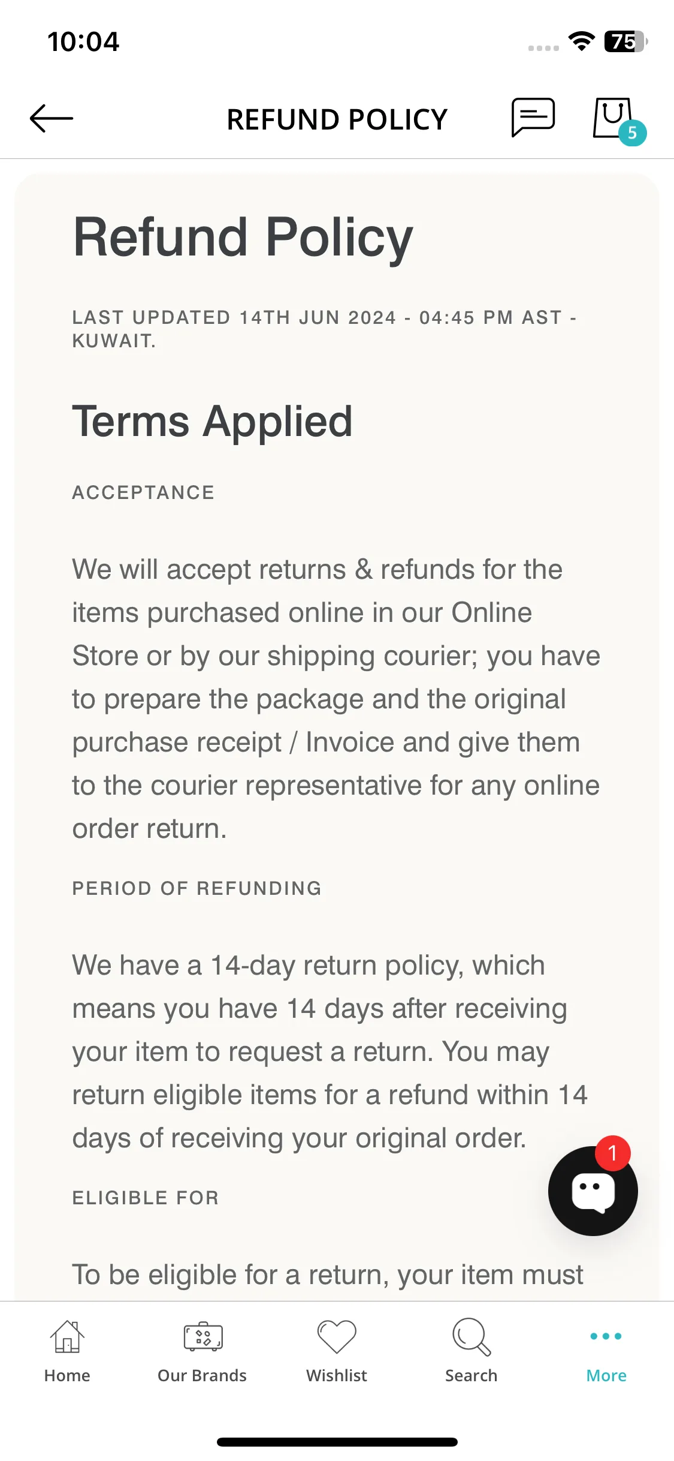Switch to the Wishlist tab label

pyautogui.click(x=337, y=1375)
